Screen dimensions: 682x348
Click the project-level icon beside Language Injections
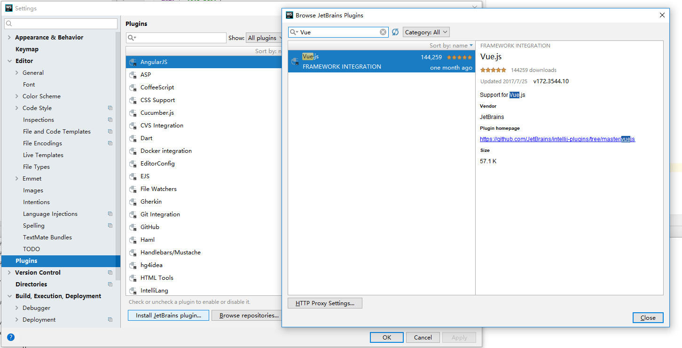110,214
